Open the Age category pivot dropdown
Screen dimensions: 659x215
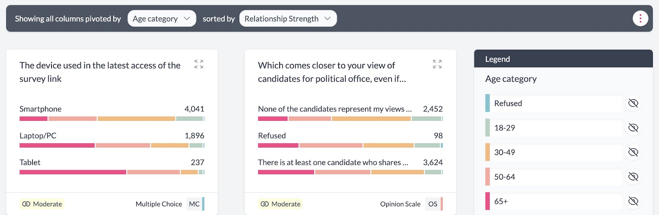[161, 18]
